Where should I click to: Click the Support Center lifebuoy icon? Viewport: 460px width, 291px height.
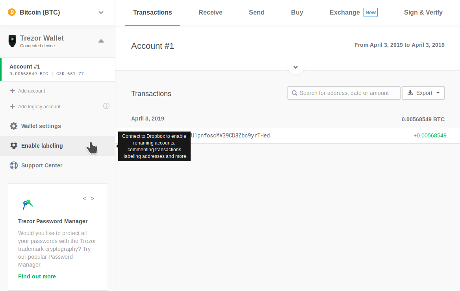(x=13, y=165)
